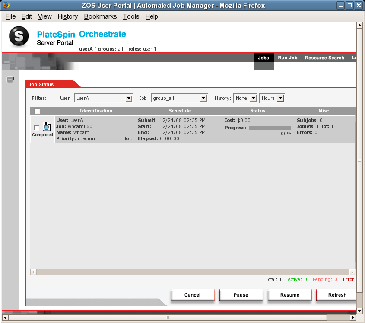Click the Resume button
365x323 pixels.
[289, 295]
